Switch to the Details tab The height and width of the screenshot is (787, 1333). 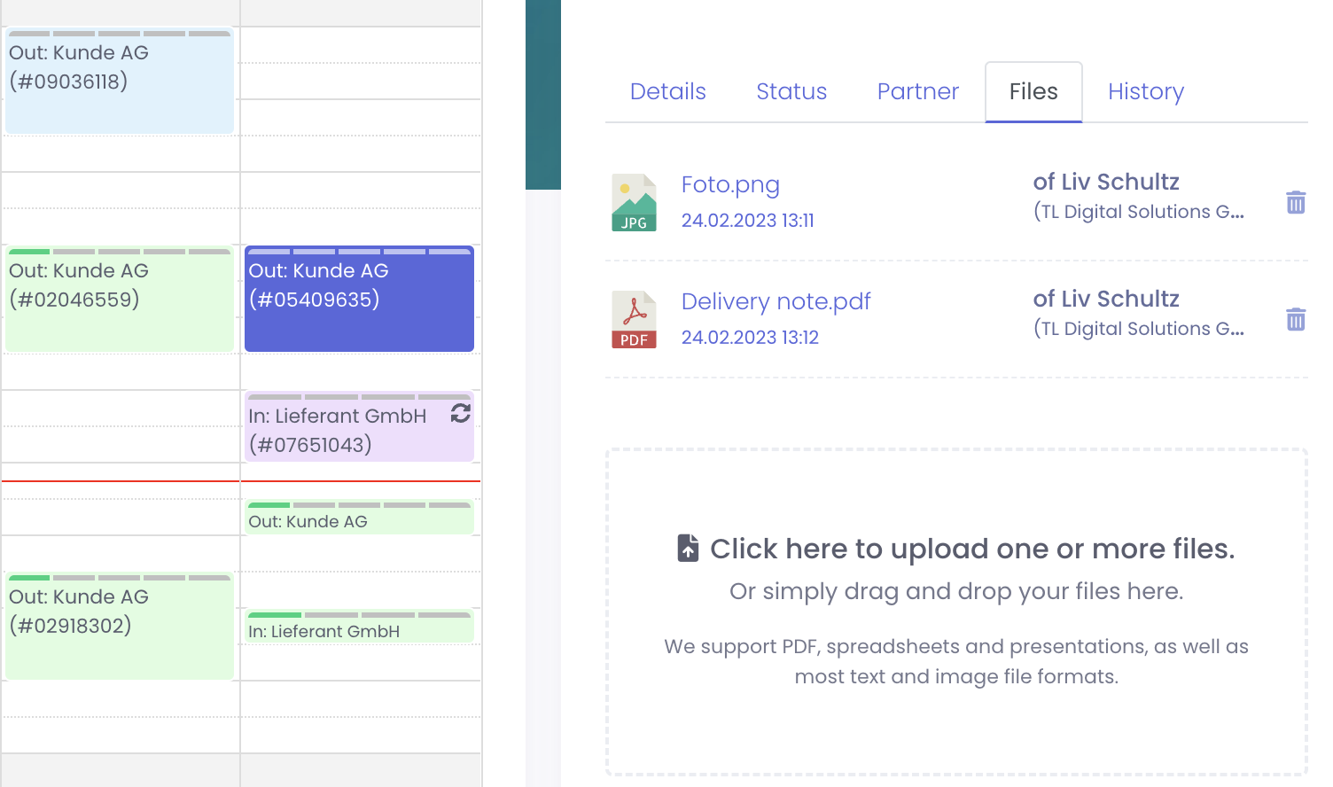(x=667, y=91)
